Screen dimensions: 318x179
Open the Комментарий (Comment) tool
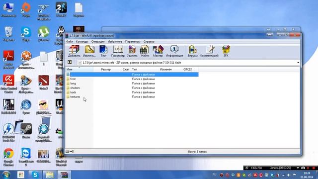tap(209, 51)
